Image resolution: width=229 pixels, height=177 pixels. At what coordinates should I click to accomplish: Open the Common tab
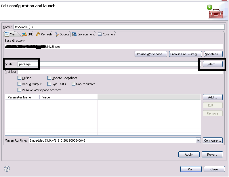coord(106,34)
